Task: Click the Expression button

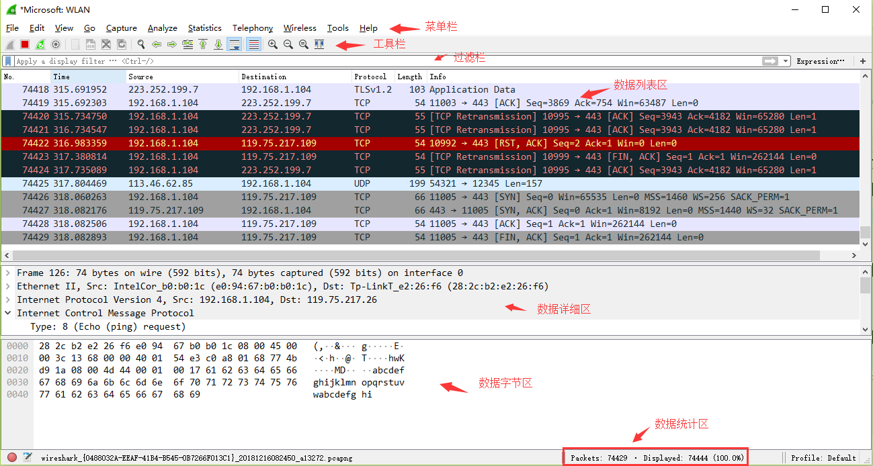Action: tap(821, 61)
